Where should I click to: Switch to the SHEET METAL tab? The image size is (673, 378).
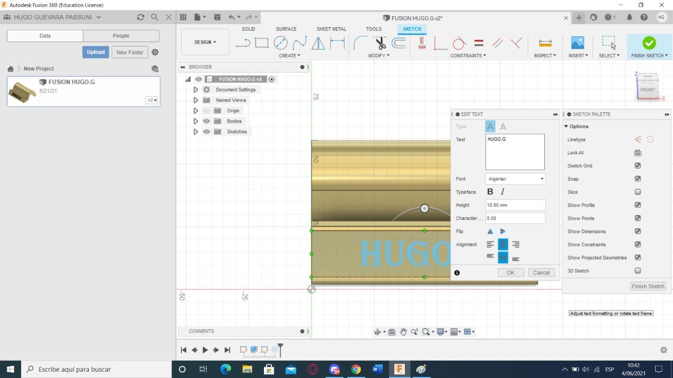pos(331,29)
